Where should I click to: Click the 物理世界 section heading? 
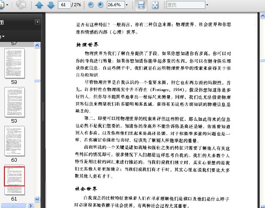(87, 45)
